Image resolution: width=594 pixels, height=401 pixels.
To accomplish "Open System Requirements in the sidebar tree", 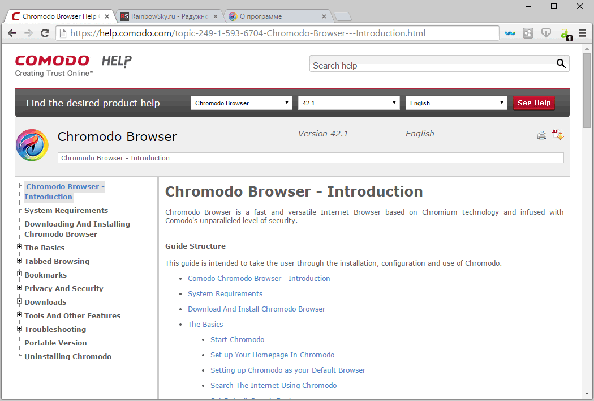I will 66,211.
